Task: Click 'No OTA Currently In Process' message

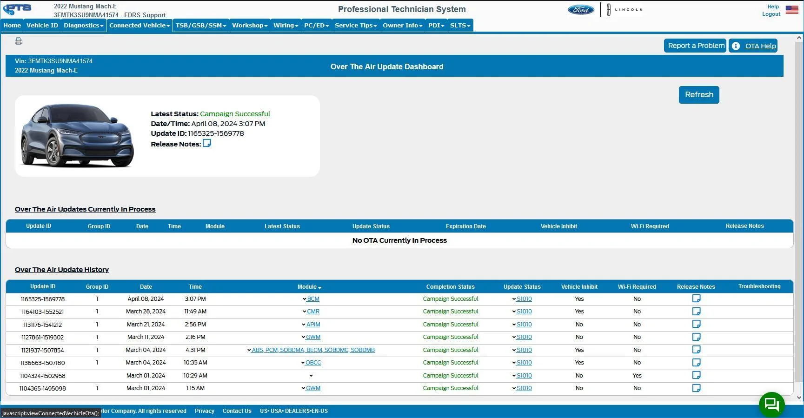Action: tap(399, 240)
